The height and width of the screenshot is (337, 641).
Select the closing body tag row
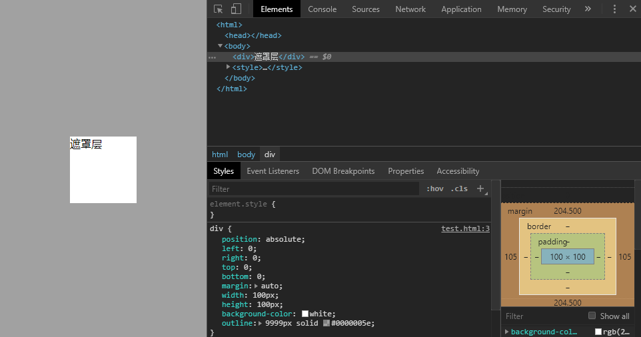pyautogui.click(x=240, y=78)
